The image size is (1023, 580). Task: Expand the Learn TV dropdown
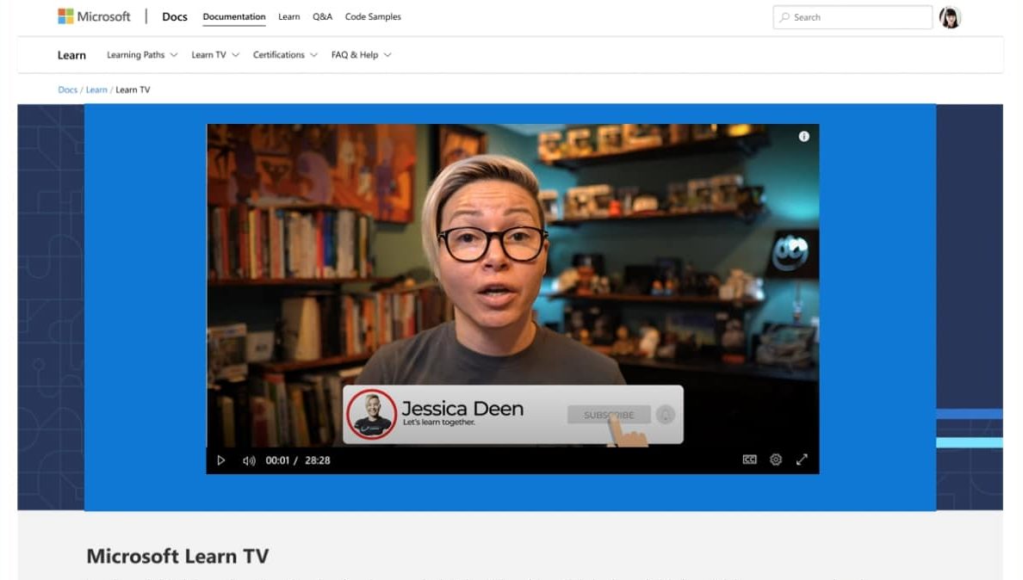[215, 55]
